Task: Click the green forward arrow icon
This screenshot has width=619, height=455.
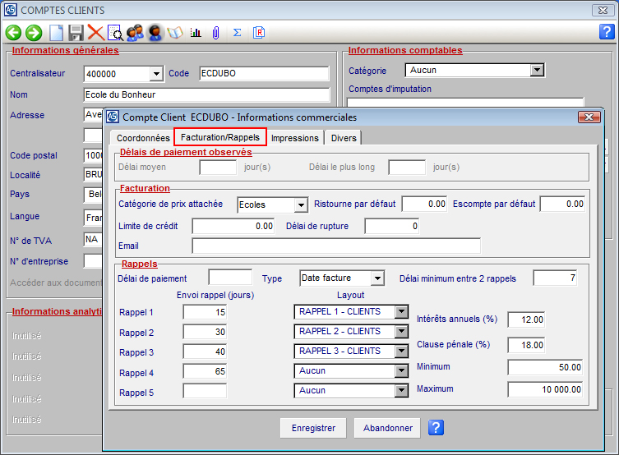Action: pyautogui.click(x=34, y=33)
